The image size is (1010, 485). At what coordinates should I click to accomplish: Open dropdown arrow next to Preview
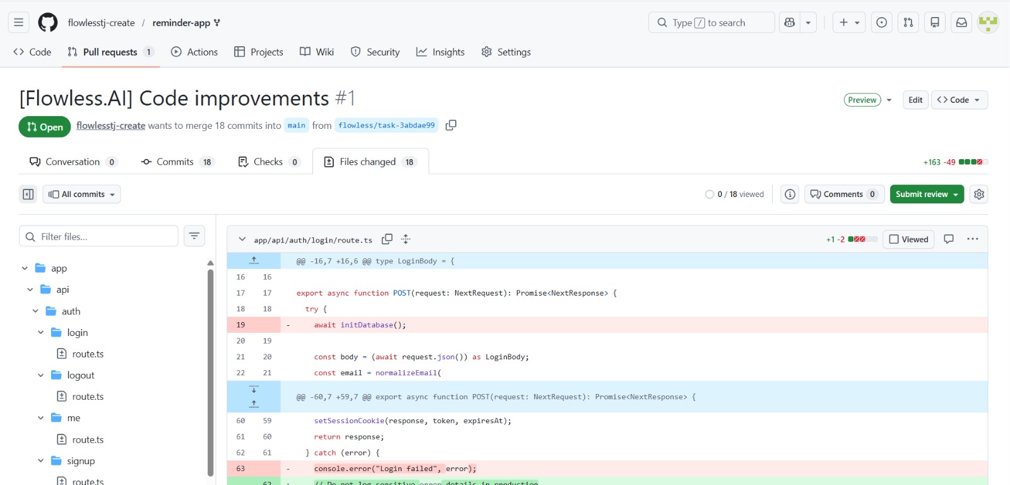tap(889, 100)
